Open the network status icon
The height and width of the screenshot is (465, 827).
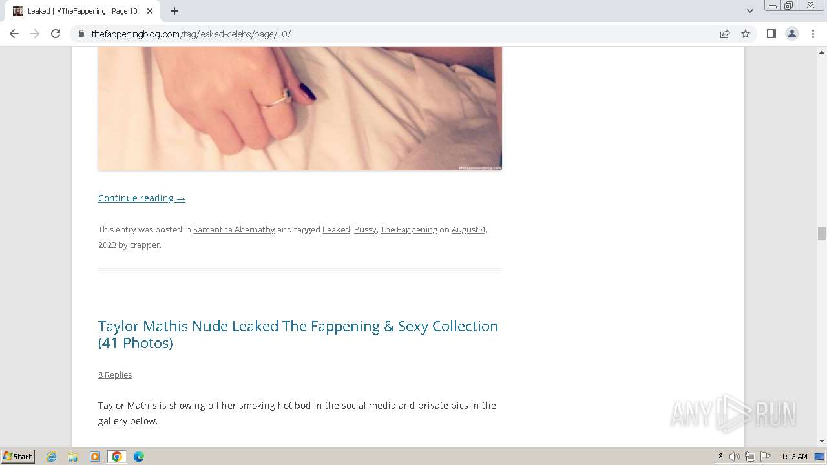750,457
